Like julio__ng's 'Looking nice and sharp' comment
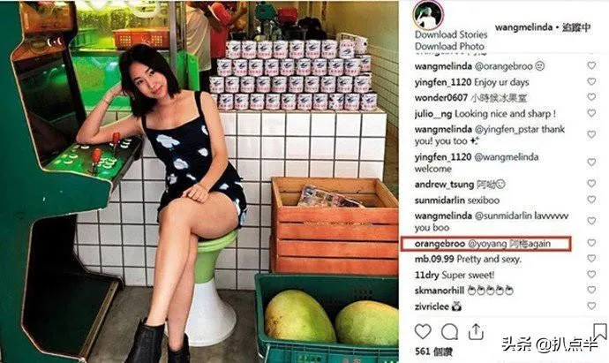 click(591, 113)
